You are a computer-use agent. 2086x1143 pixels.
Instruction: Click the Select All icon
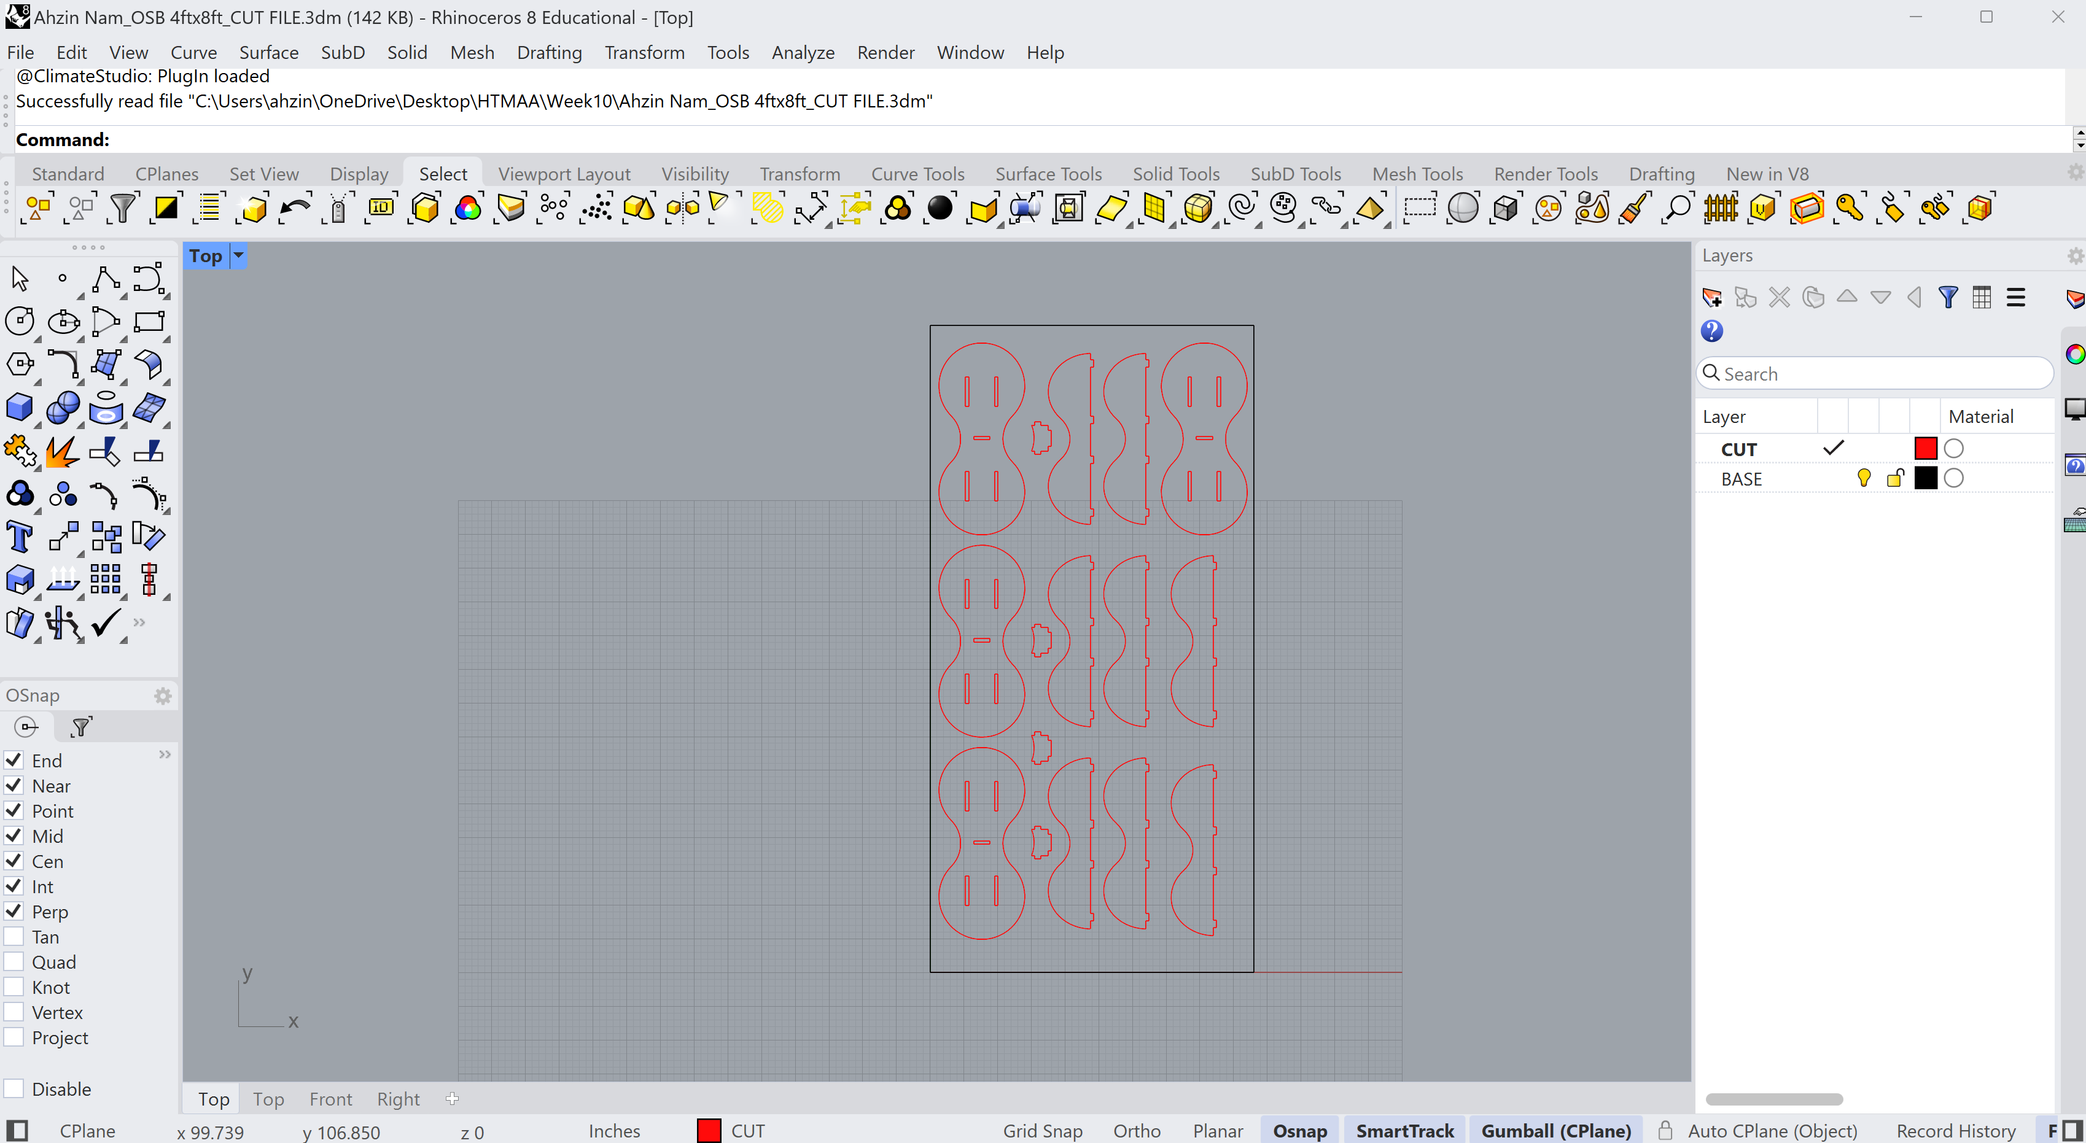tap(37, 208)
